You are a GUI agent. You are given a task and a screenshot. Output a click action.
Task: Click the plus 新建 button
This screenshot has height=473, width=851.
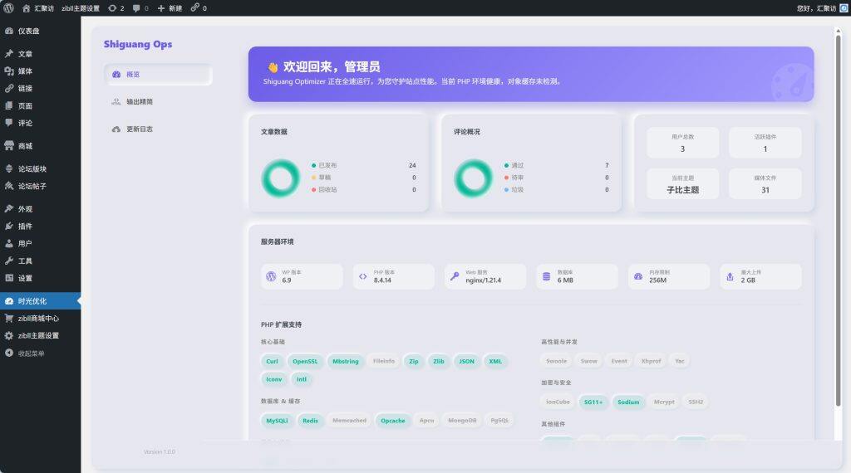tap(170, 8)
